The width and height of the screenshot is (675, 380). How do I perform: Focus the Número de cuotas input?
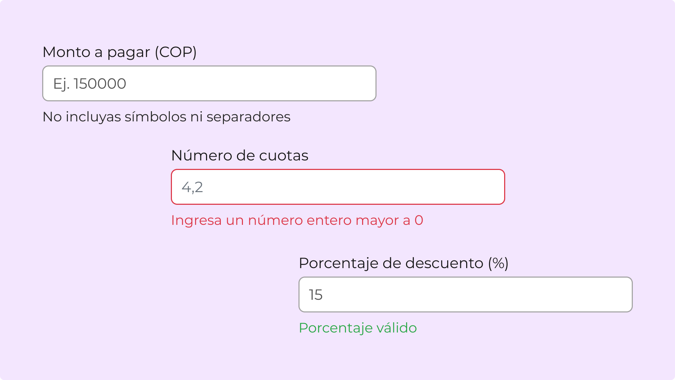pos(338,187)
